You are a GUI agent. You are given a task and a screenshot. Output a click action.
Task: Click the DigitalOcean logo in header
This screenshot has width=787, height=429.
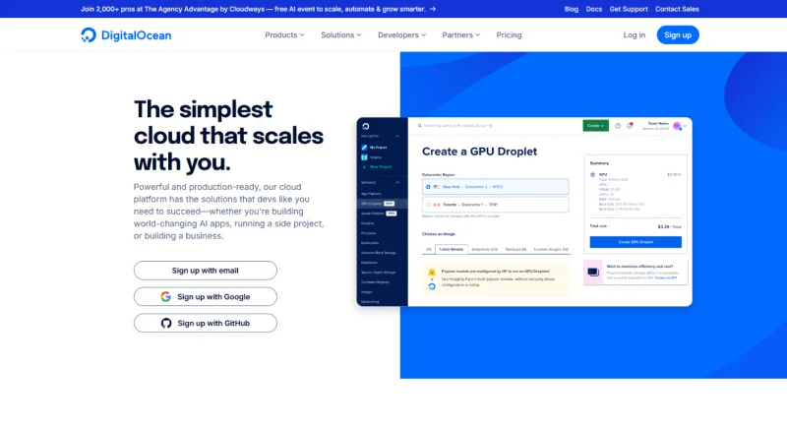click(126, 35)
